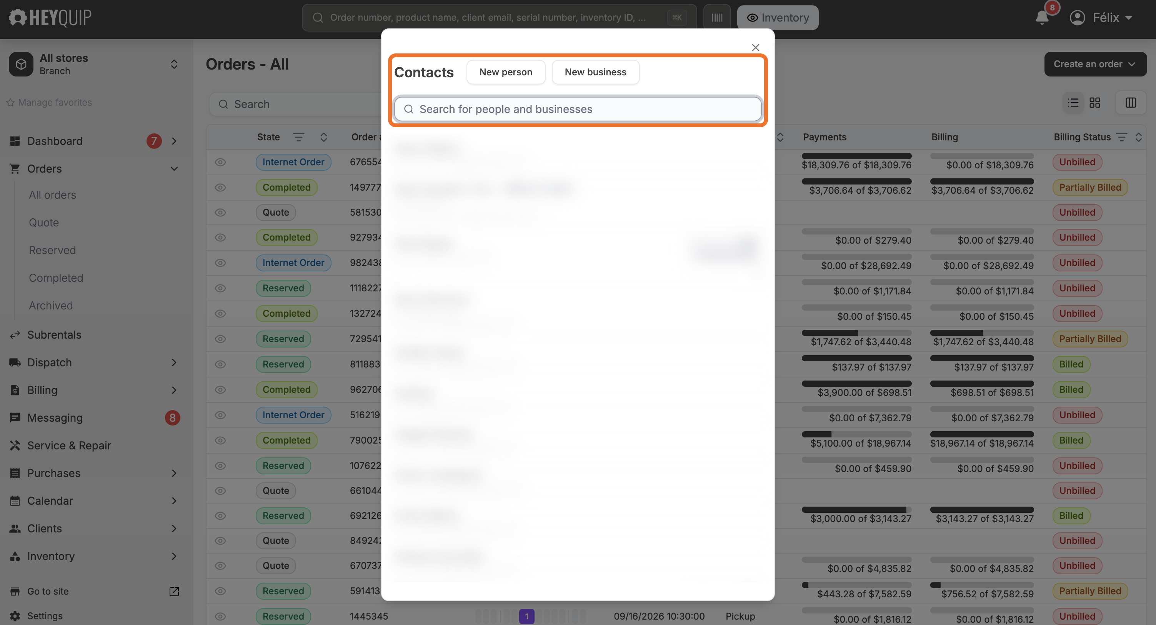Image resolution: width=1156 pixels, height=625 pixels.
Task: Switch to list view layout
Action: tap(1073, 103)
